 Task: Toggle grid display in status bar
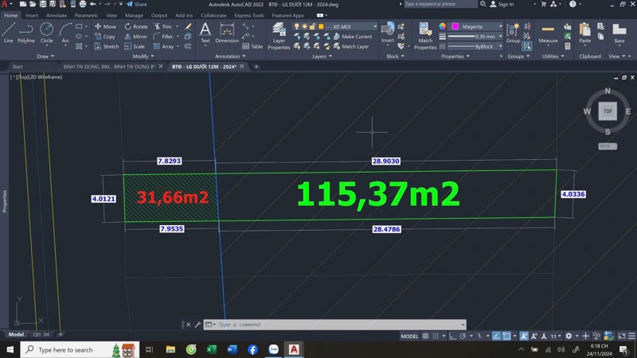click(x=426, y=336)
